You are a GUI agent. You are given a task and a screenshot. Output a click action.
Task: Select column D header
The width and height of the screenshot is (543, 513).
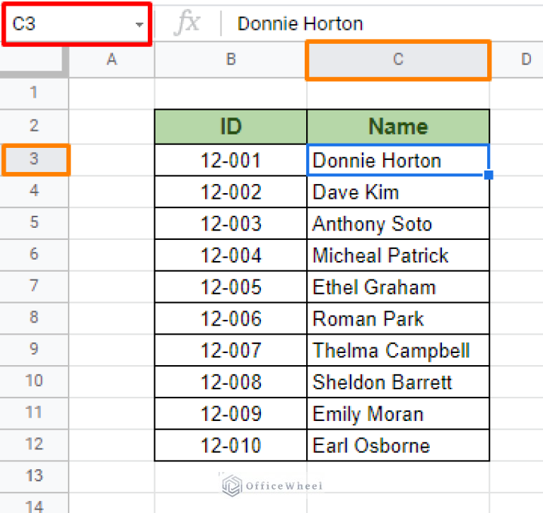[x=525, y=59]
